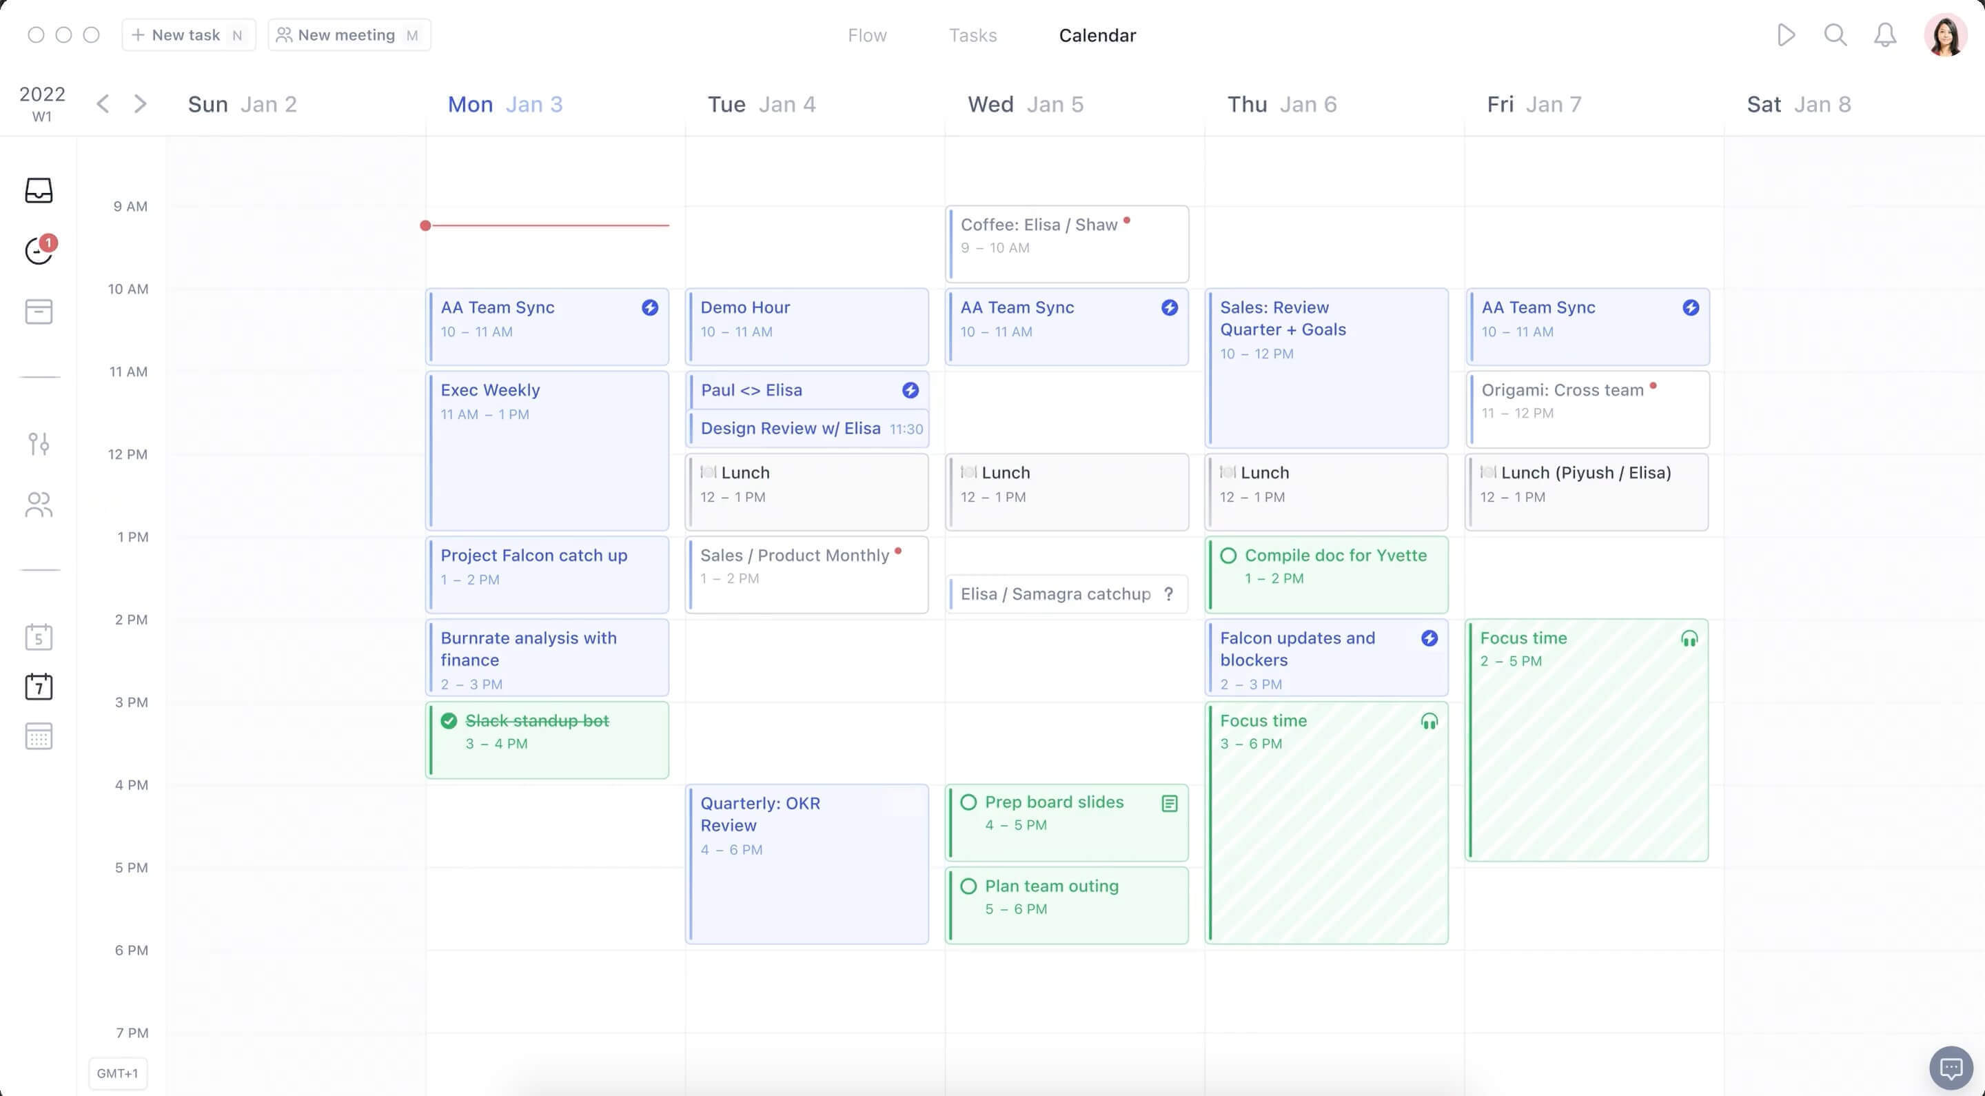Switch to the Tasks tab
1985x1096 pixels.
973,35
